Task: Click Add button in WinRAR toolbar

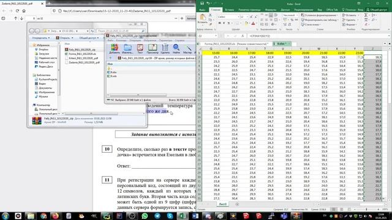Action: tap(115, 48)
